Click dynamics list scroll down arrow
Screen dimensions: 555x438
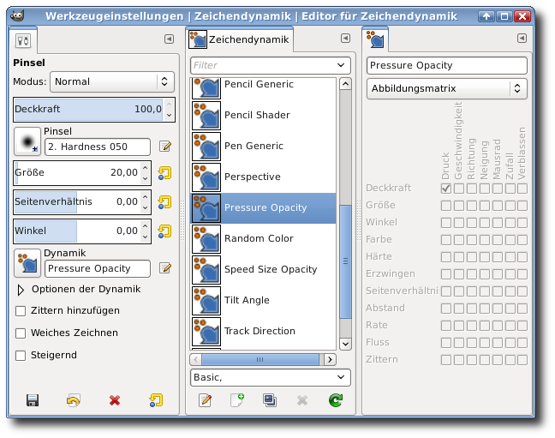click(x=345, y=344)
